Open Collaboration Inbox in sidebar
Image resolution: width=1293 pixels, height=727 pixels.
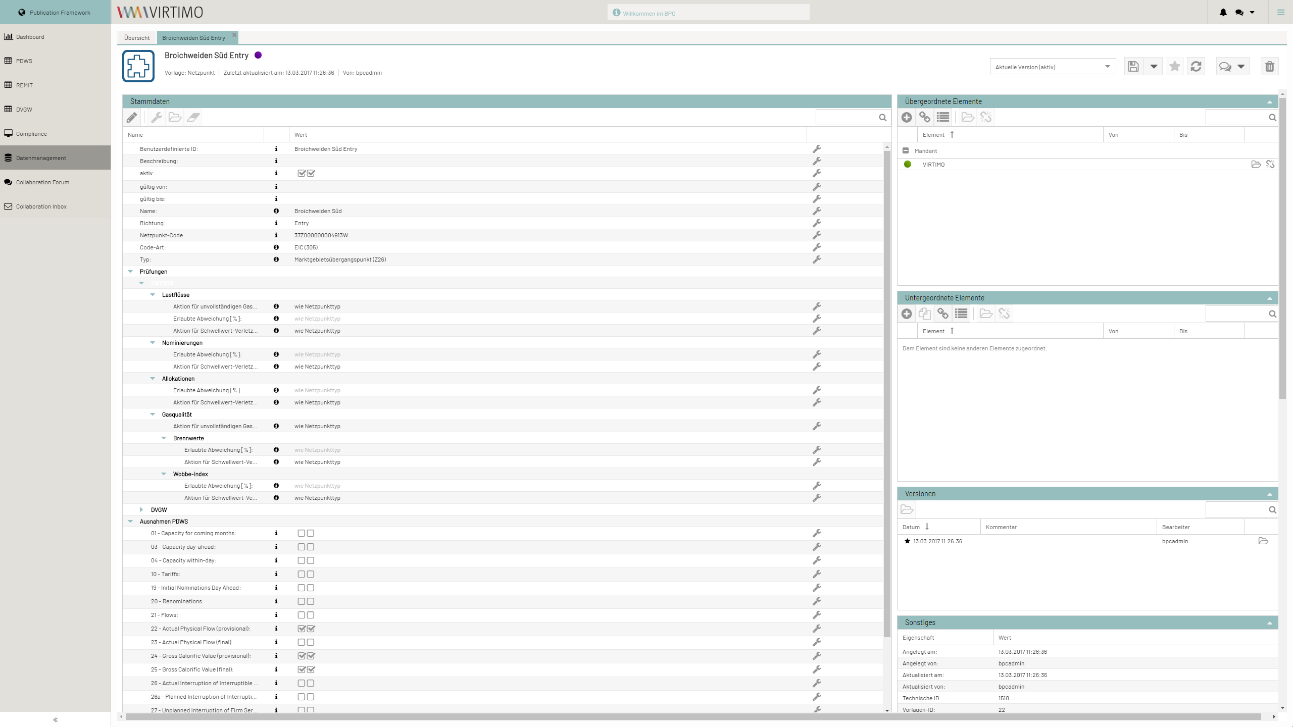[x=56, y=206]
